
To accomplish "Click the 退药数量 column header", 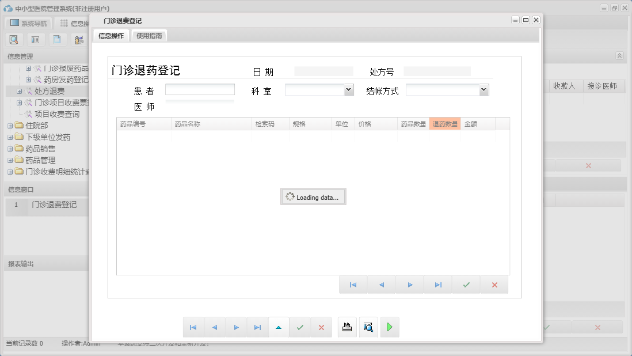I will coord(444,123).
